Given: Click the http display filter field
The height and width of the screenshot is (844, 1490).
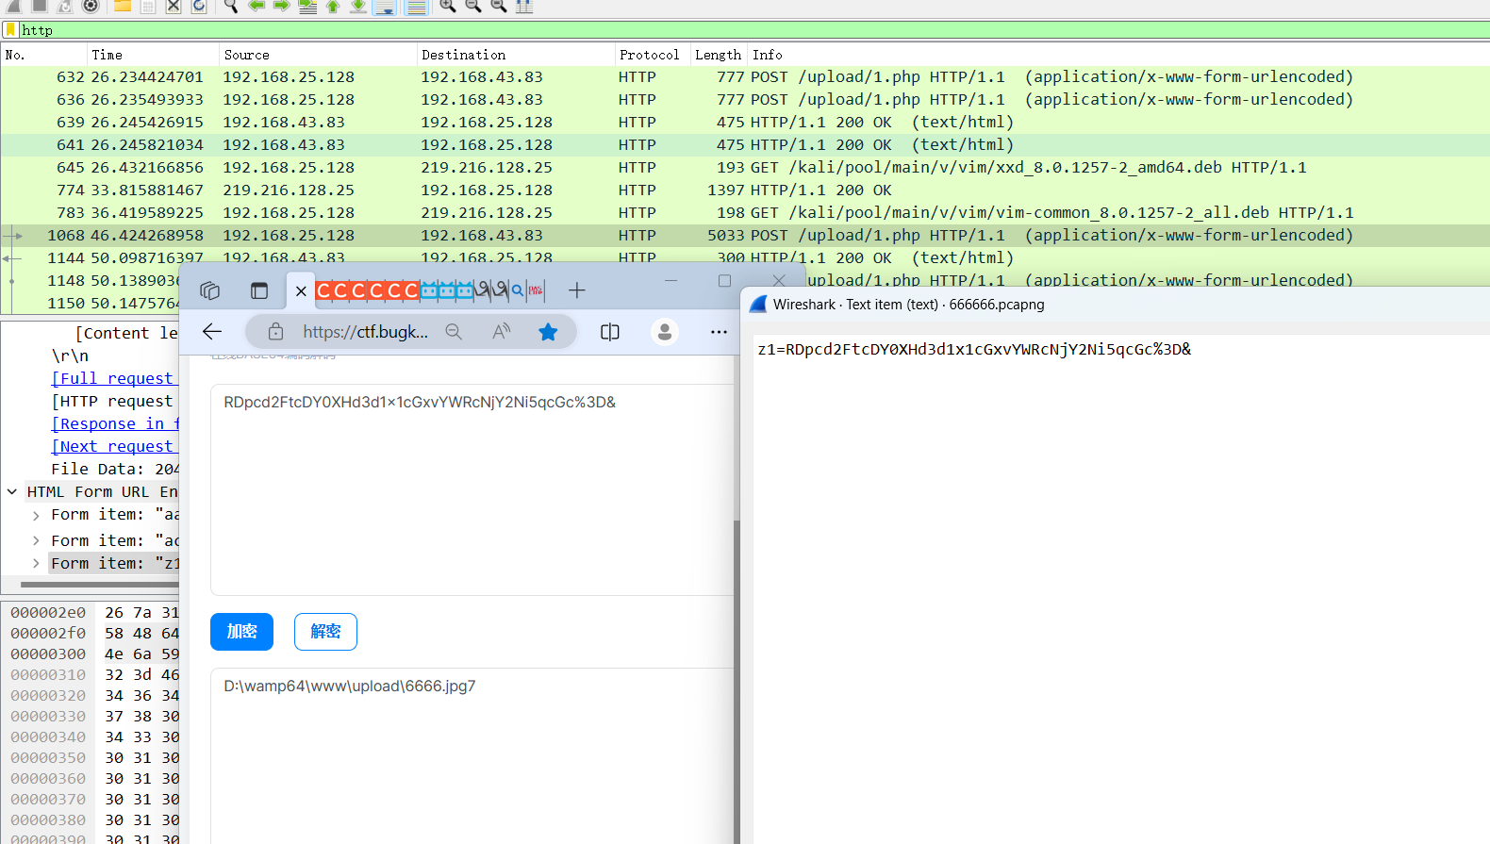Looking at the screenshot, I should pos(754,30).
